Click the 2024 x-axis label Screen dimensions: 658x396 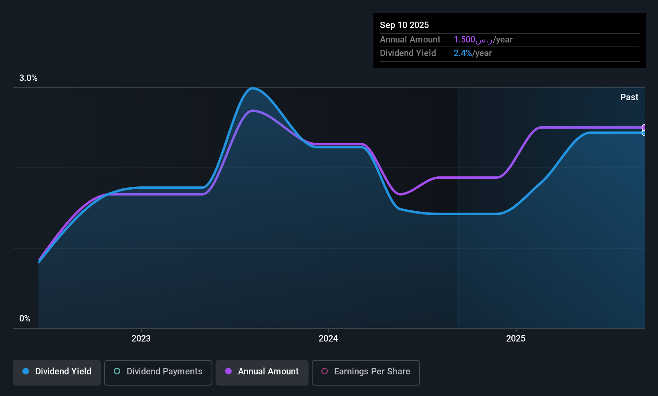pos(328,338)
